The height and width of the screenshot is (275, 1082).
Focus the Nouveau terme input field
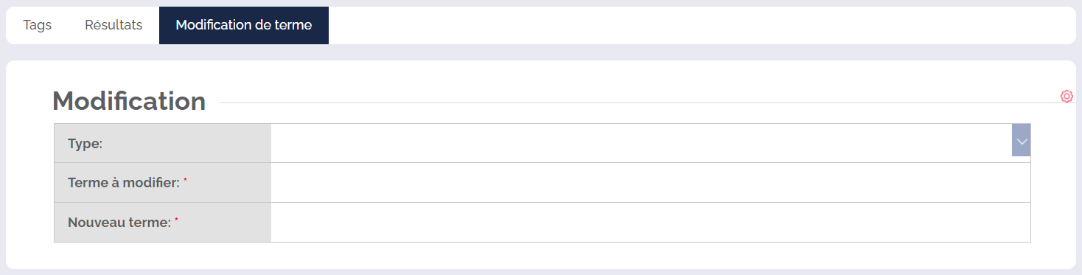650,223
